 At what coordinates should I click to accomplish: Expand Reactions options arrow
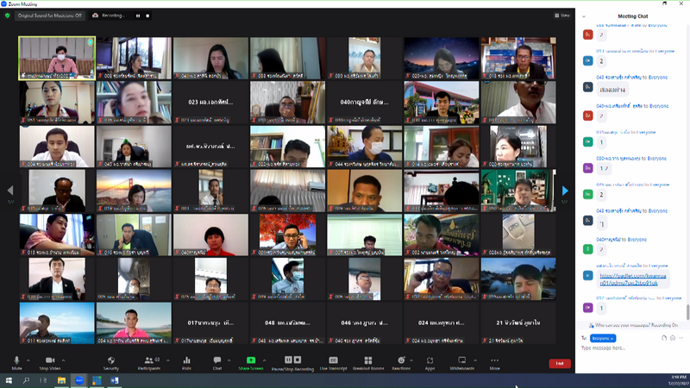point(411,360)
